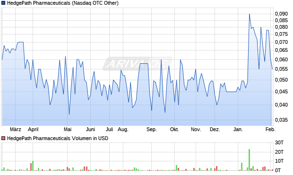Image resolution: width=293 pixels, height=175 pixels.
Task: Click the 0,035 price axis value
Action: click(x=281, y=120)
